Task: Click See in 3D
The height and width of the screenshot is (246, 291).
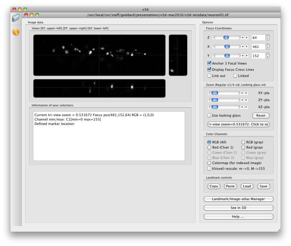Action: 238,208
